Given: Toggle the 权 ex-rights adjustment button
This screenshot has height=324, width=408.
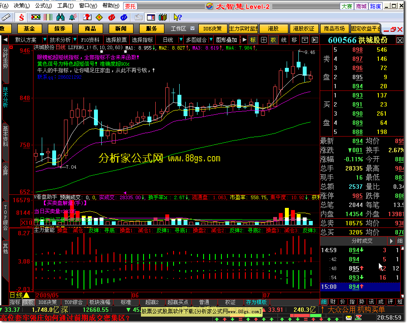Looking at the screenshot, I should tap(274, 40).
